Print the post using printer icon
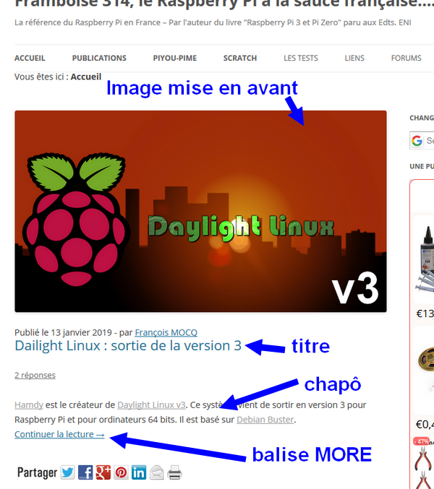This screenshot has height=489, width=434. (174, 472)
